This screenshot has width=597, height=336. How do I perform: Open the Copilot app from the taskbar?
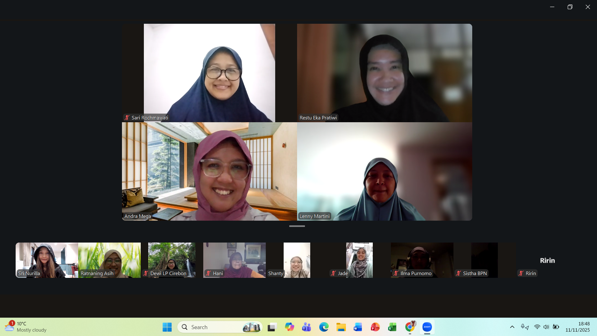coord(289,327)
